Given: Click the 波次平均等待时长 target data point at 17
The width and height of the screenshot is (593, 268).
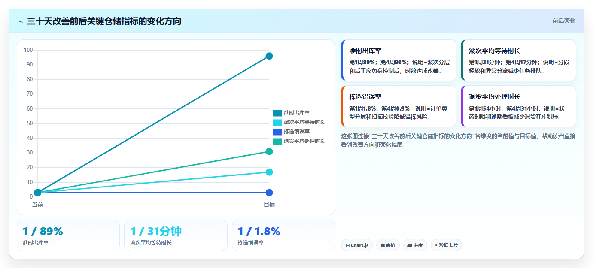Looking at the screenshot, I should 269,172.
